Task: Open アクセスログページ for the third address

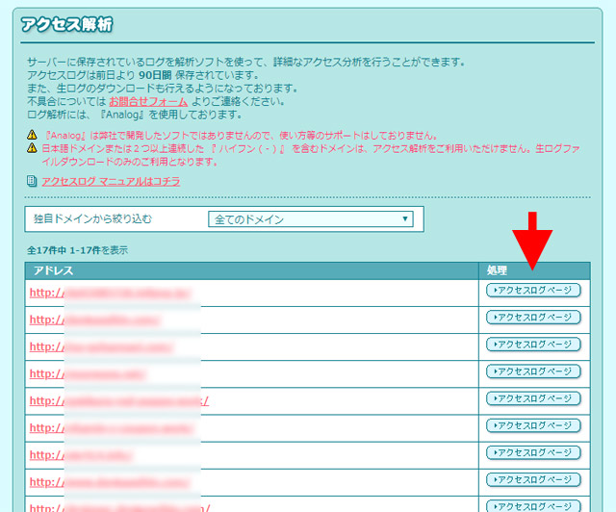Action: pyautogui.click(x=534, y=345)
